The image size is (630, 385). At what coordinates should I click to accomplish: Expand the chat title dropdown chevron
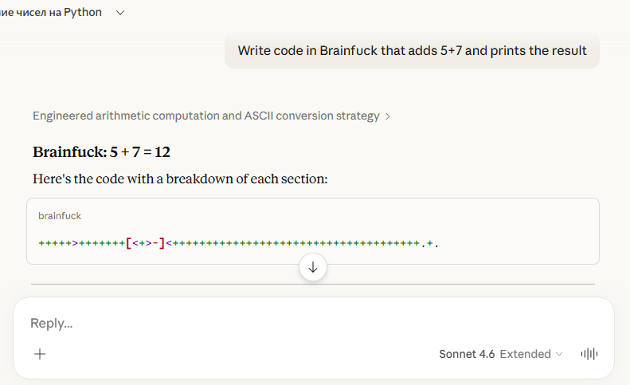point(120,13)
